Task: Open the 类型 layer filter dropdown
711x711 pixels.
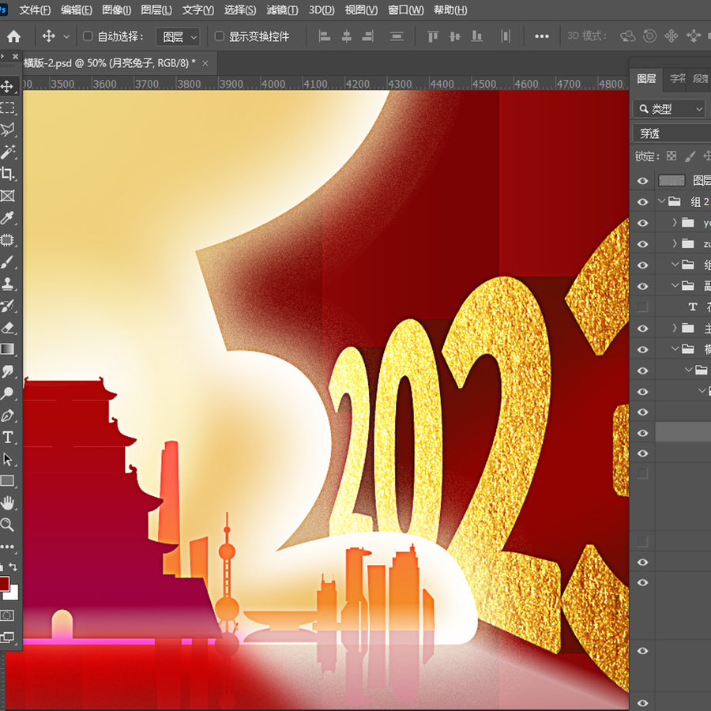Action: pos(669,109)
